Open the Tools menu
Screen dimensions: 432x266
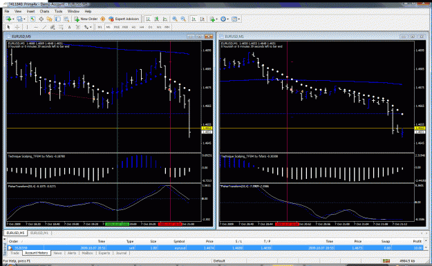coord(59,11)
